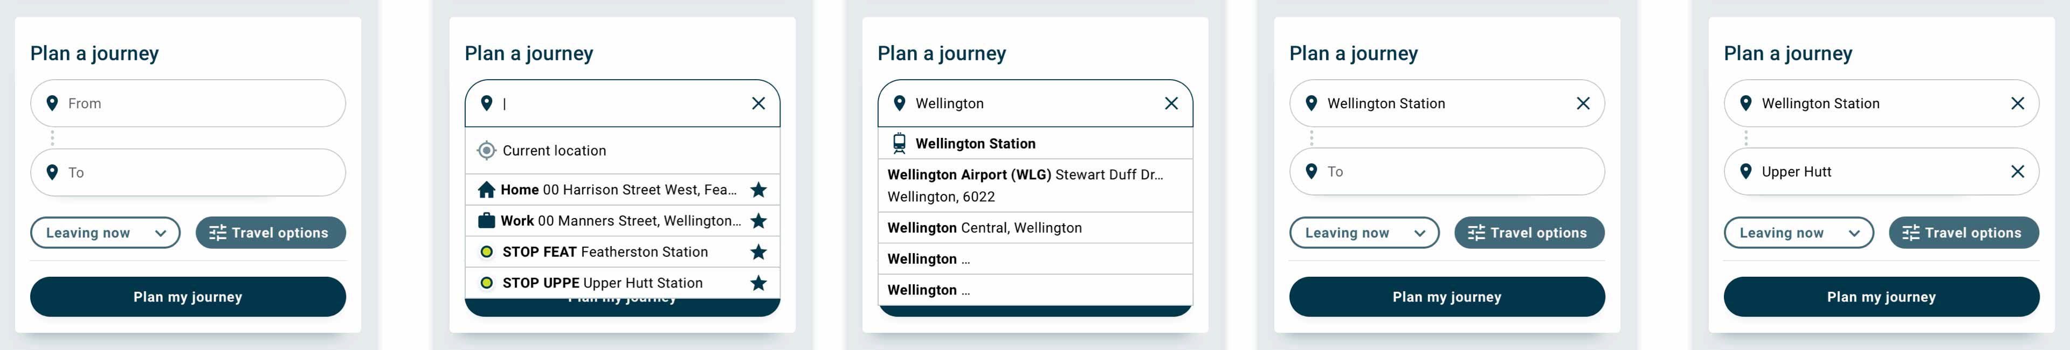Open Travel options beside empty From form

270,233
